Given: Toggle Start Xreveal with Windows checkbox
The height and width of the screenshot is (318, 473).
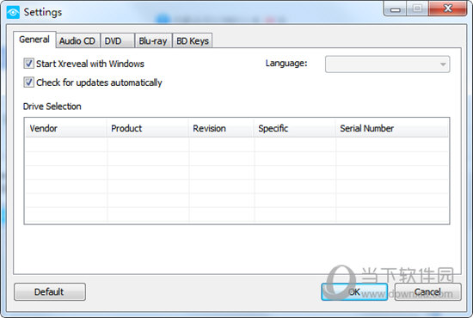Looking at the screenshot, I should [x=28, y=64].
